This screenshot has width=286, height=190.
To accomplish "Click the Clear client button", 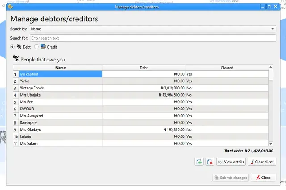I will pyautogui.click(x=262, y=162).
